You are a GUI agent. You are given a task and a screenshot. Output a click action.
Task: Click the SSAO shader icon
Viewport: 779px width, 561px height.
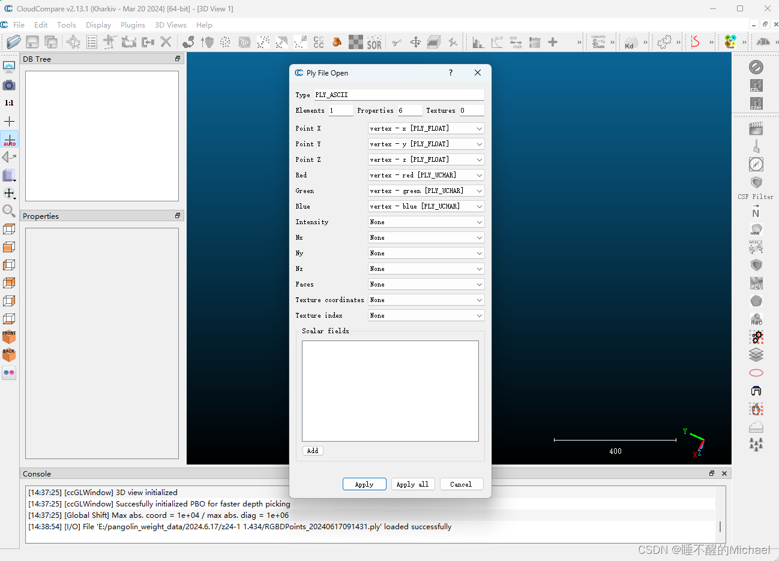756,103
